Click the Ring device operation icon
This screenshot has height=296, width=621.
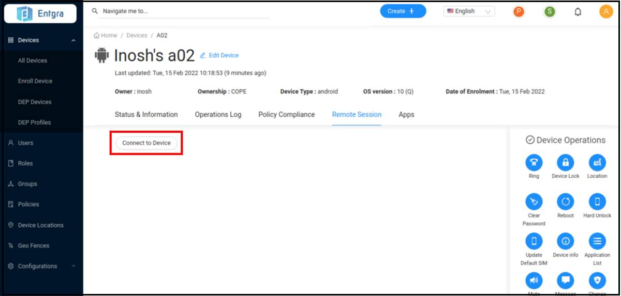pos(534,163)
